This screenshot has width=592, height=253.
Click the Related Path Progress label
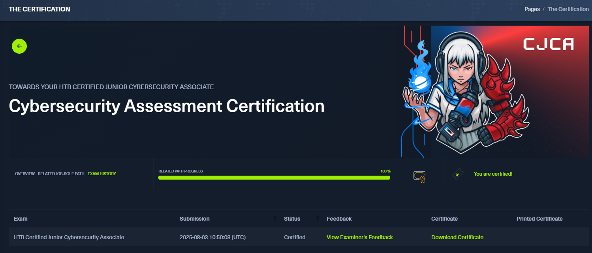coord(180,171)
